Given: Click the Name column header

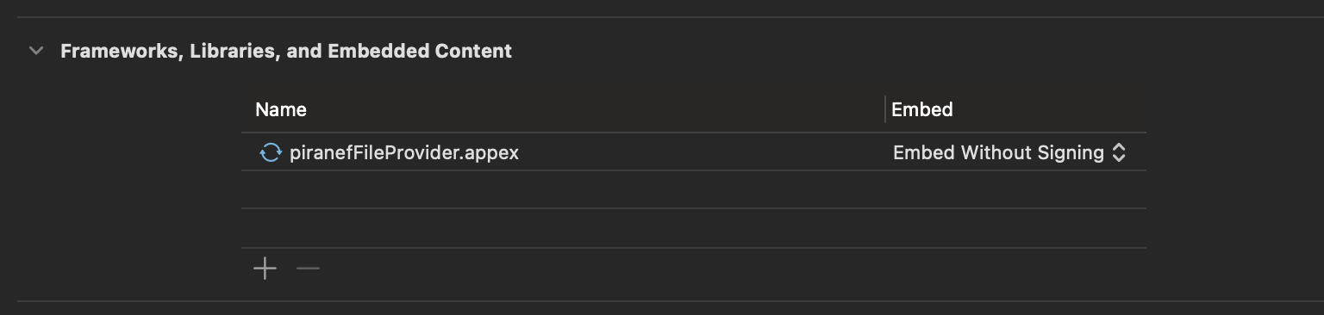Looking at the screenshot, I should tap(281, 109).
